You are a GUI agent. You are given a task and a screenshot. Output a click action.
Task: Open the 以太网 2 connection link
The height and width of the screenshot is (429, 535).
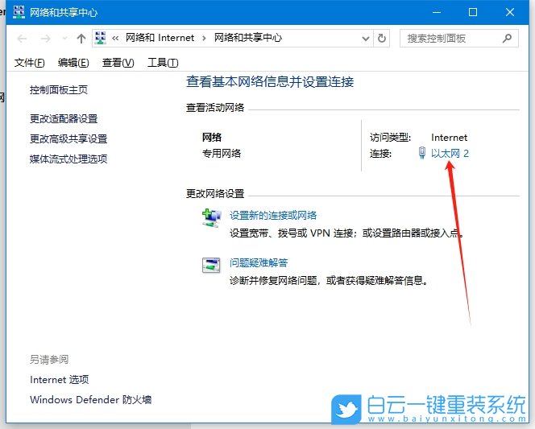450,154
